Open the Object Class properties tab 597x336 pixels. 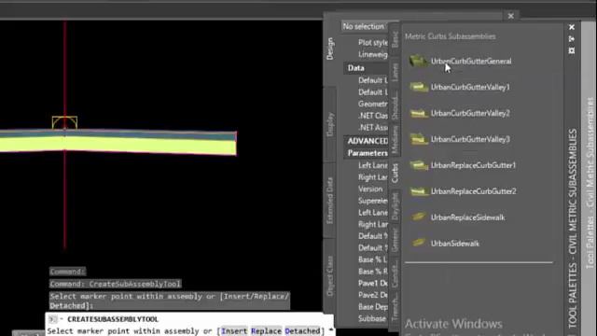[x=330, y=276]
